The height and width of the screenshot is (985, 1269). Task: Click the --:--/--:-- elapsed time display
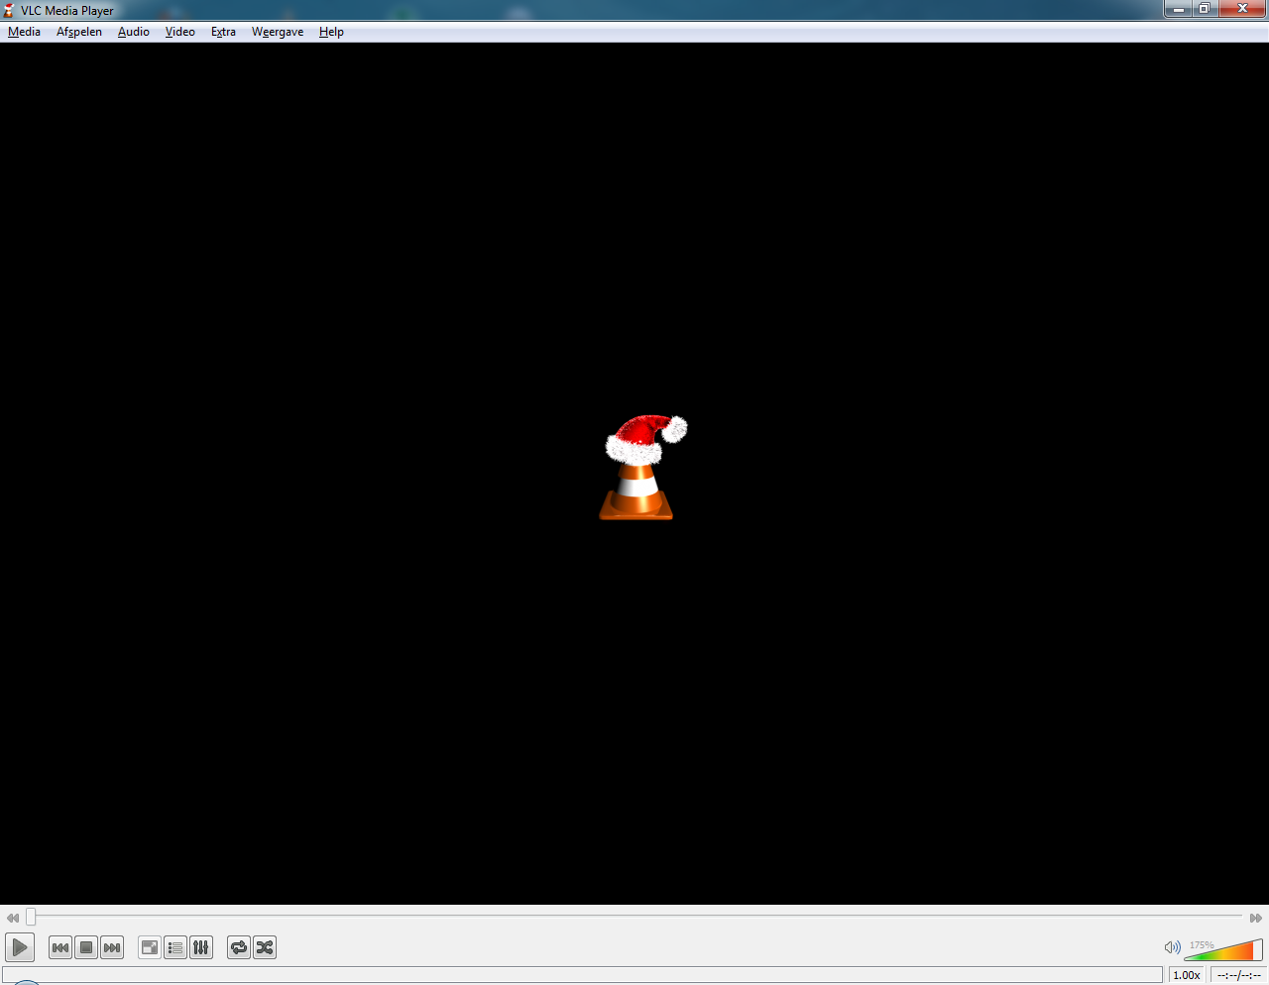pyautogui.click(x=1239, y=975)
